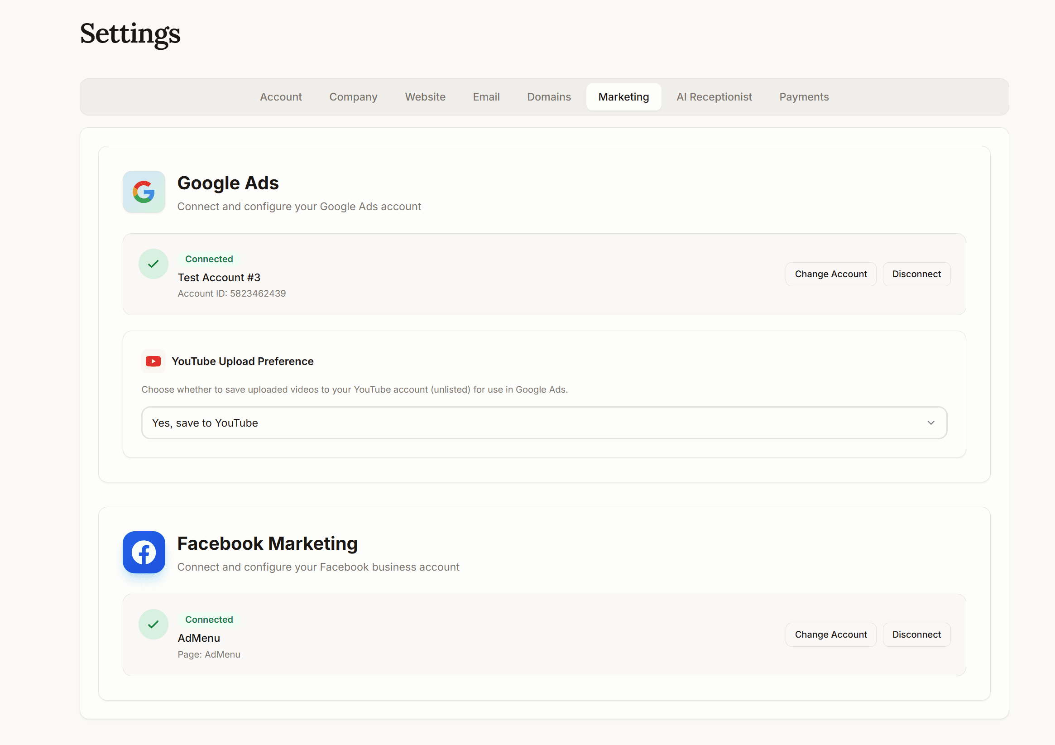Screen dimensions: 1055x745
Task: Click the Facebook Marketing logo icon
Action: [x=144, y=553]
